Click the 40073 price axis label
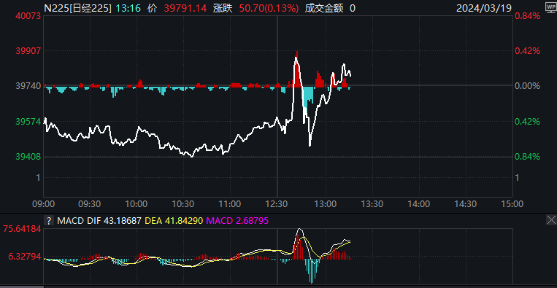 click(27, 15)
